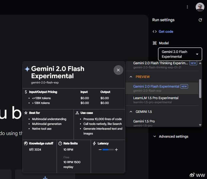Open the three-dot more options menu
The height and width of the screenshot is (179, 207).
pos(187,7)
